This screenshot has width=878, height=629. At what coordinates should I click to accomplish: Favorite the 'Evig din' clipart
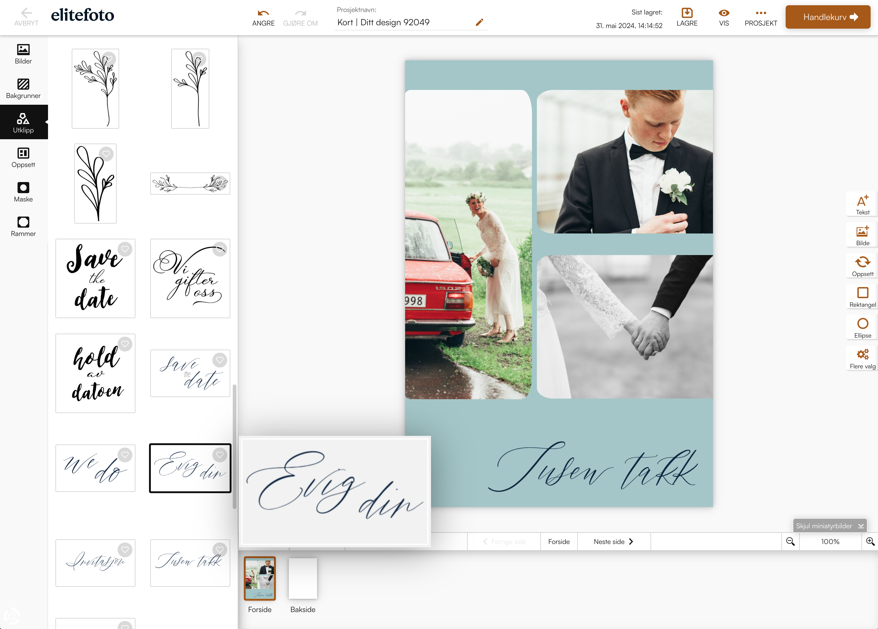220,455
